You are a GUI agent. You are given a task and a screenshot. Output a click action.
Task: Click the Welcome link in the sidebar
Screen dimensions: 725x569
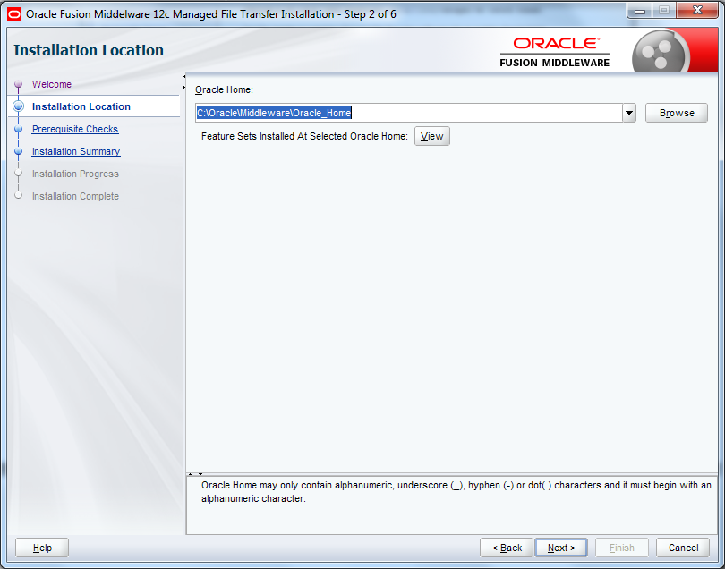51,84
